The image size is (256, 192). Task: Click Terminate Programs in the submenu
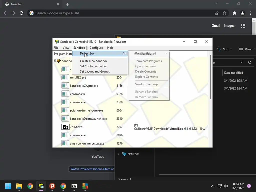point(148,61)
